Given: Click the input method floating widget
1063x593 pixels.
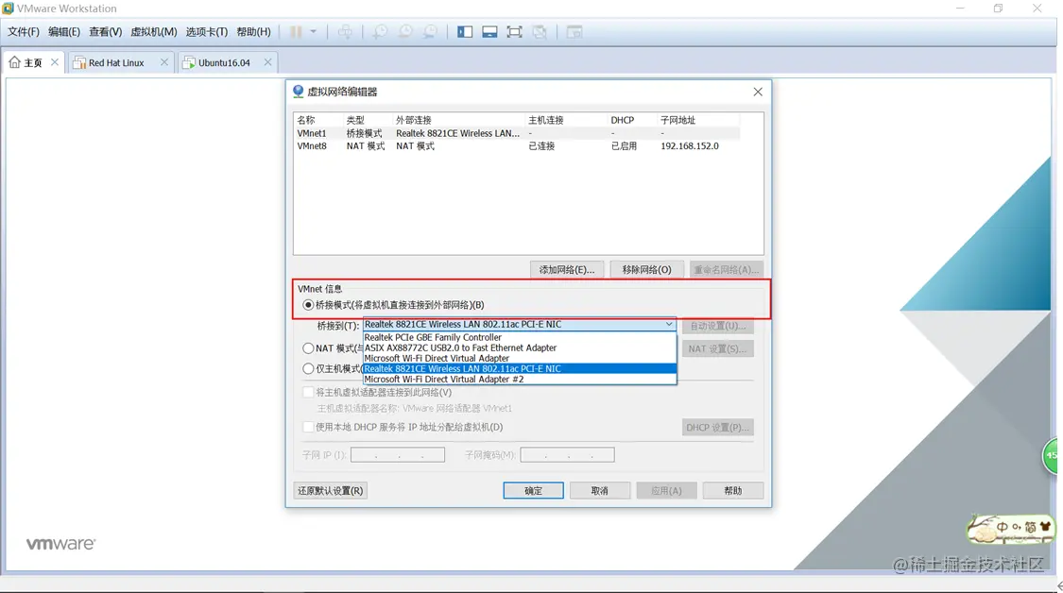Looking at the screenshot, I should pyautogui.click(x=1010, y=529).
